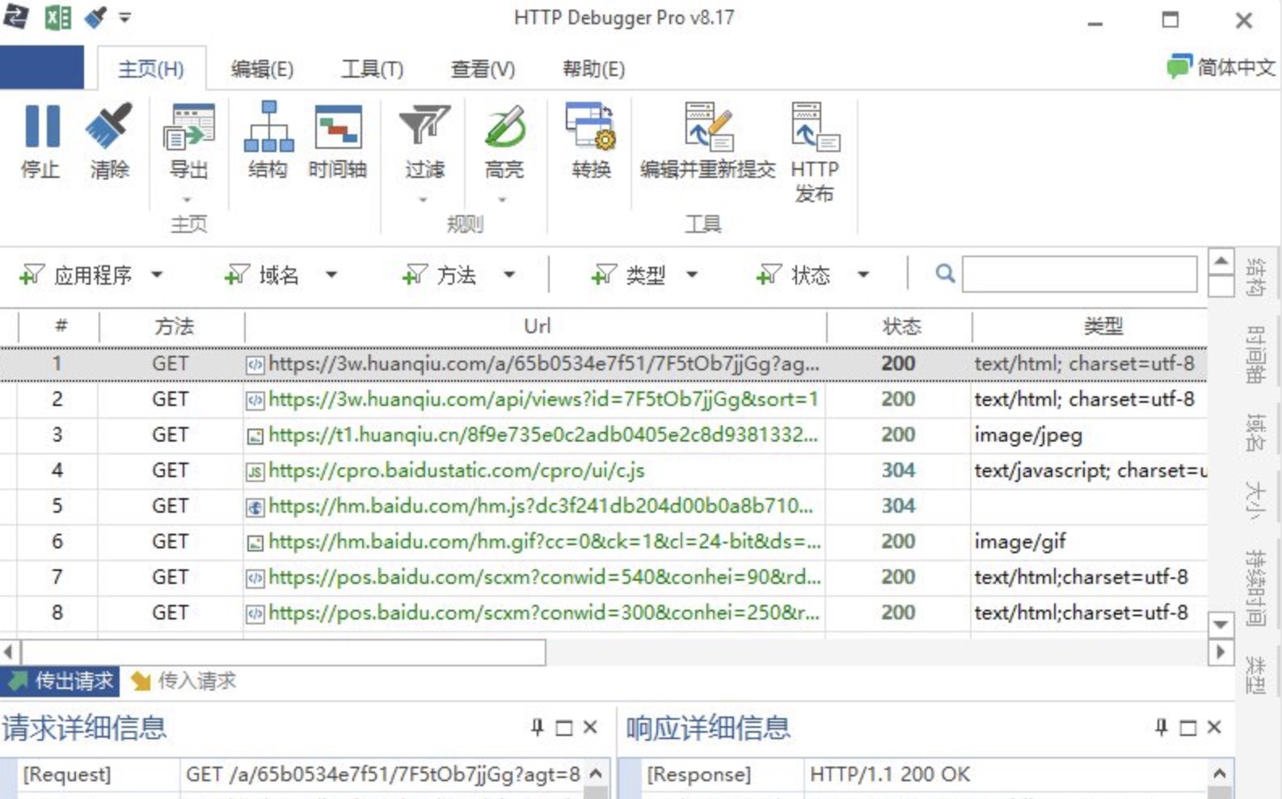The width and height of the screenshot is (1282, 799).
Task: Switch to Outgoing Requests (传出请求) tab
Action: pyautogui.click(x=61, y=681)
